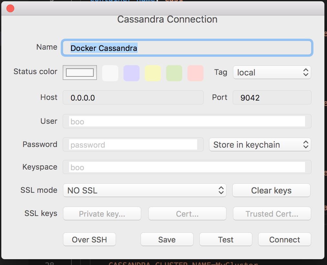Focus the Keyspace input field
This screenshot has height=265, width=327.
187,167
